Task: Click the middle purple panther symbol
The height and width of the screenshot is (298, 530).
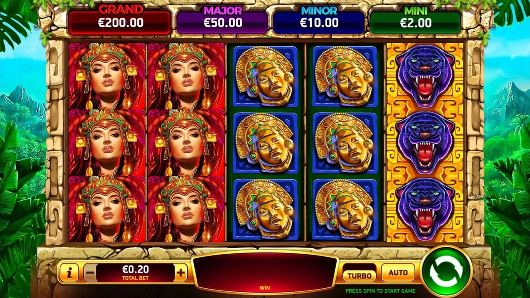Action: click(x=424, y=143)
